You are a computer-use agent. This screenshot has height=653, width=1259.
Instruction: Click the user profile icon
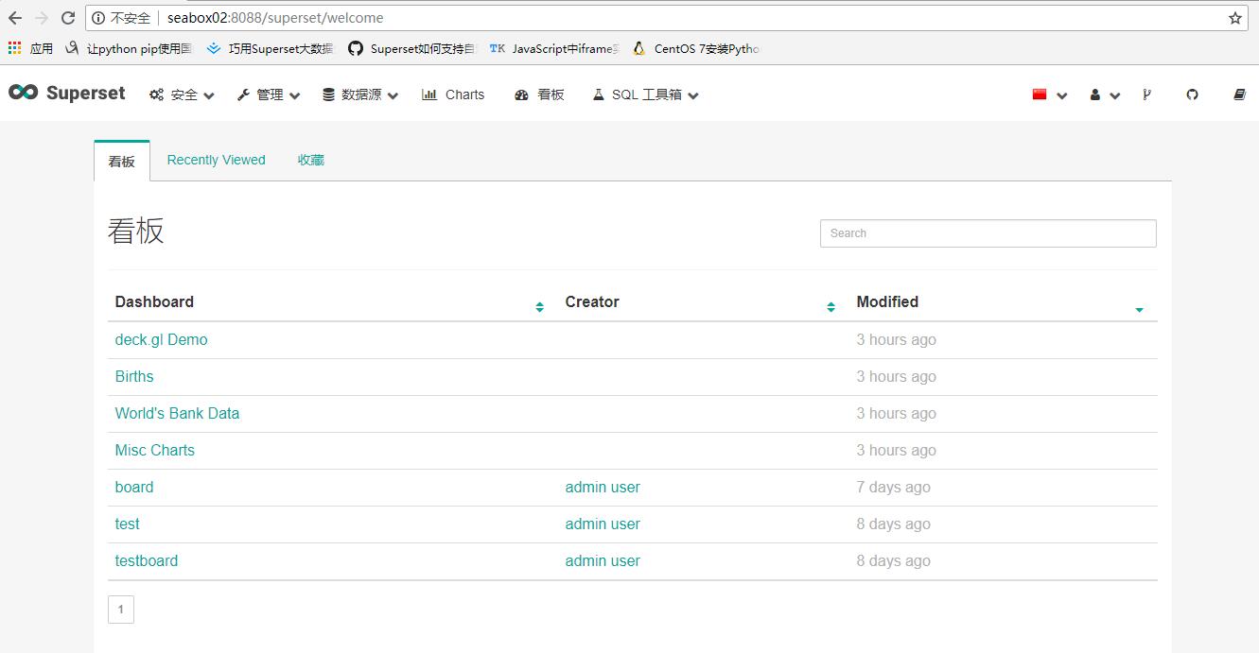click(x=1095, y=95)
